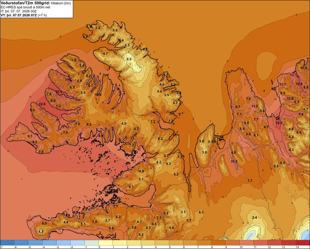310x249 pixels.
Task: Click the valid time line "VT: þri. 07.07.2026 07Z (+7 h)"
Action: point(24,15)
